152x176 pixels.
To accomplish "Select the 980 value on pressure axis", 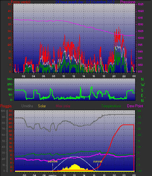I will [x=140, y=65].
